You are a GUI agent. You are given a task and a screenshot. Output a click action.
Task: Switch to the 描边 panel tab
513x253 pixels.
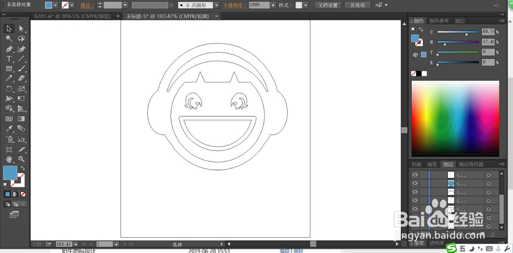[460, 21]
